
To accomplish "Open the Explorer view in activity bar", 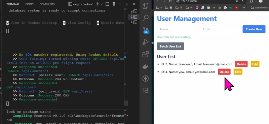I will pos(146,6).
